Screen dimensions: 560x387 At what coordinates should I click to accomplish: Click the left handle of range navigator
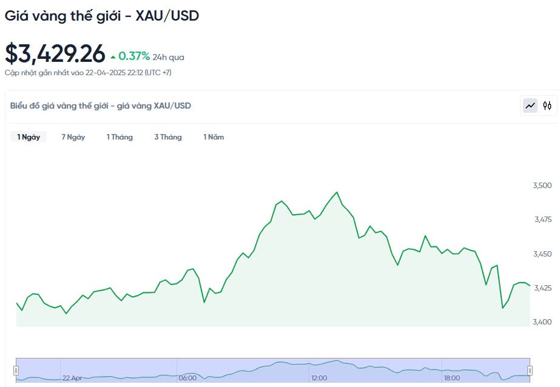[16, 370]
